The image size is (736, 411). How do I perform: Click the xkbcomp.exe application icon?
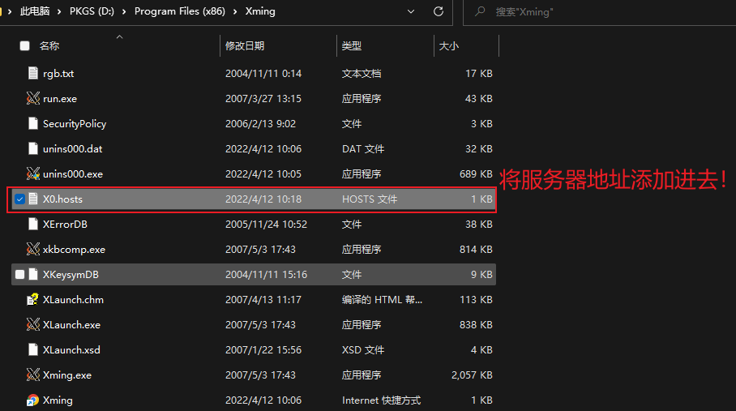(33, 249)
